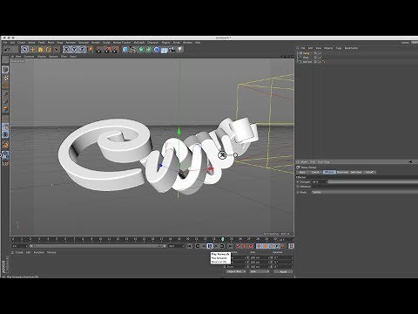Click the Light object icon
Screen dimensions: 418x314
(180, 50)
